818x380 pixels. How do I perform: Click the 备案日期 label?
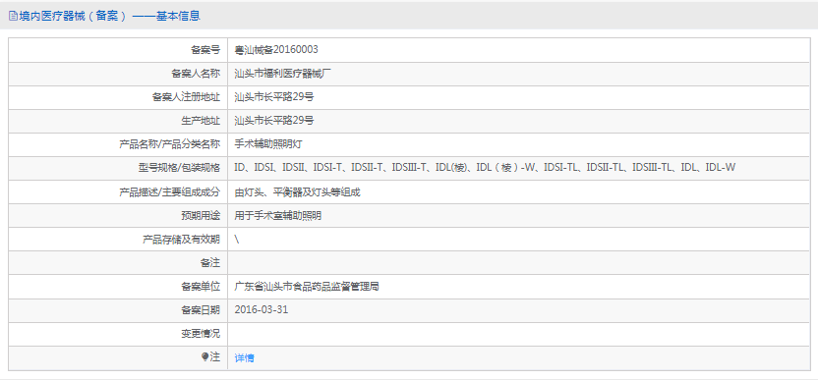[201, 310]
